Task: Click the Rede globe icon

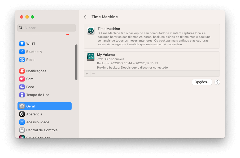Action: click(22, 60)
